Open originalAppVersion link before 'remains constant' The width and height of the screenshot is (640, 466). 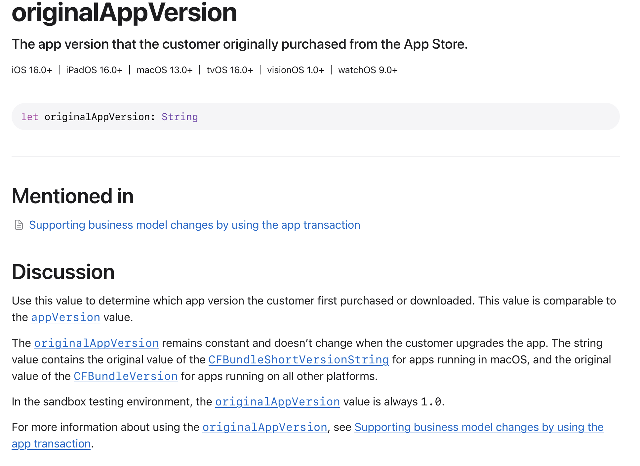(97, 343)
